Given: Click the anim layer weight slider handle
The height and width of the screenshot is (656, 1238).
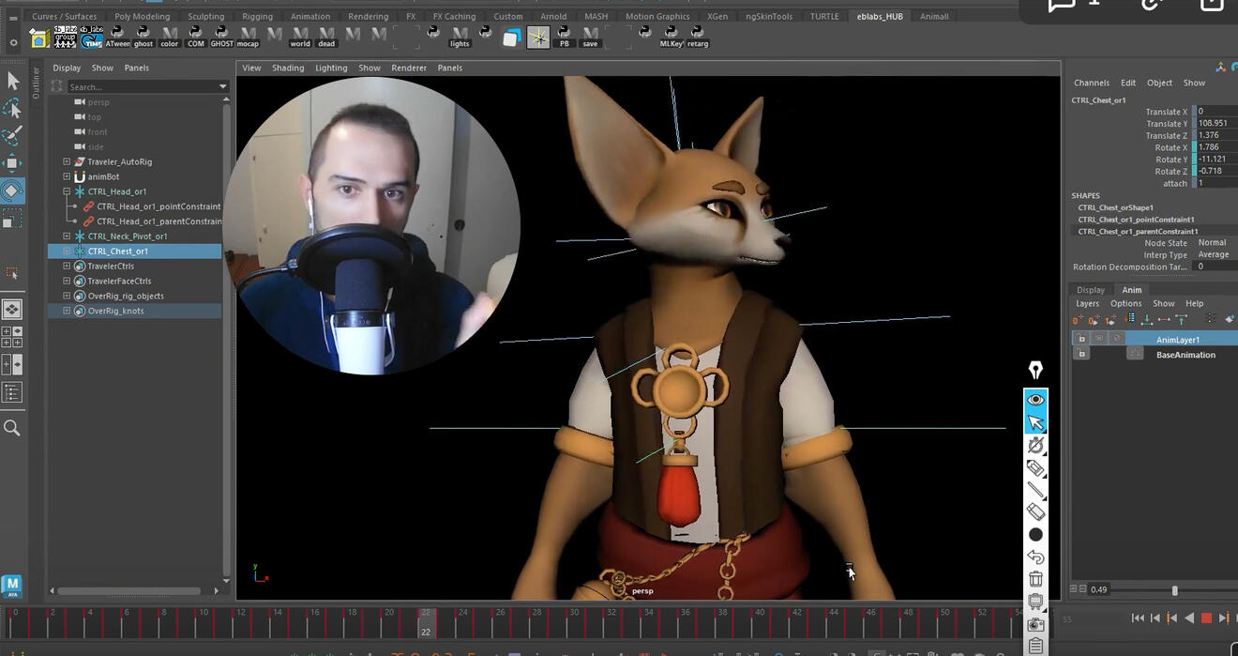Looking at the screenshot, I should pos(1174,590).
